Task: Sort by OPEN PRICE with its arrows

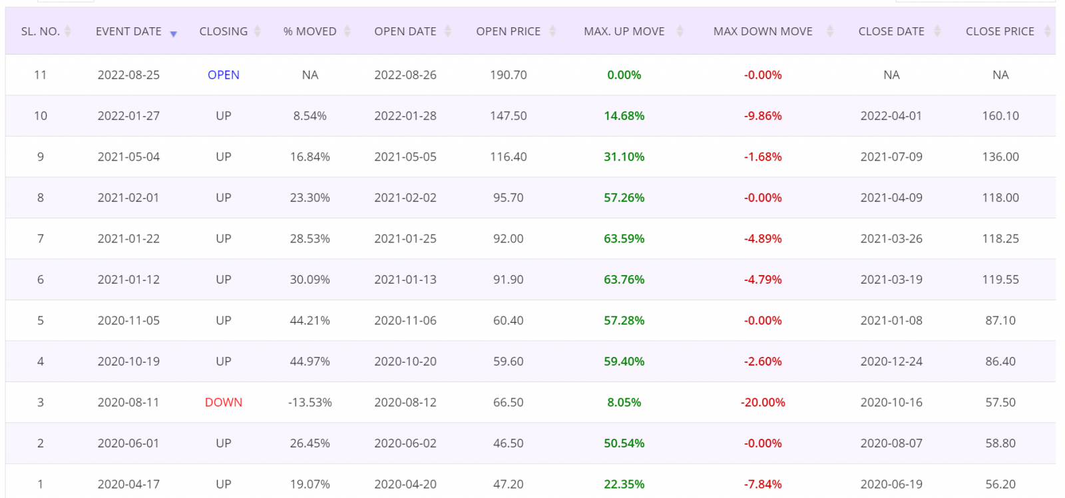Action: click(552, 31)
